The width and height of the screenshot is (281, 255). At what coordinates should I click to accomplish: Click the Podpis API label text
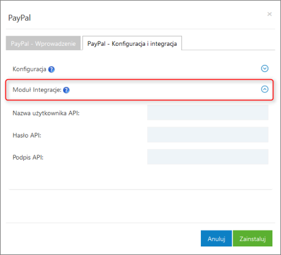28,157
